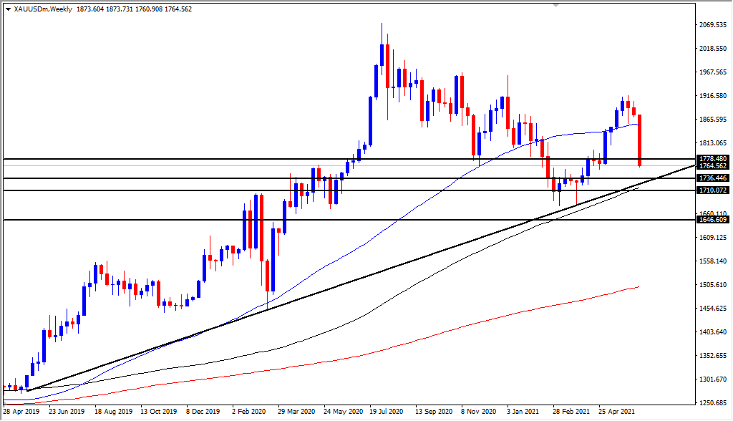Click the 28 Apr 2019 date label
733x421 pixels.
tap(21, 412)
